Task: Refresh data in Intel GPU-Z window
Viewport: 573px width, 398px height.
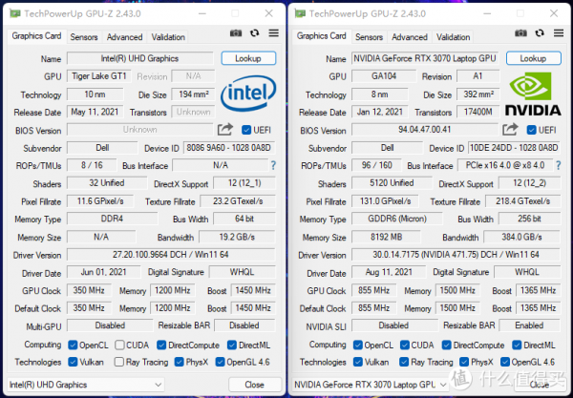Action: pyautogui.click(x=255, y=33)
